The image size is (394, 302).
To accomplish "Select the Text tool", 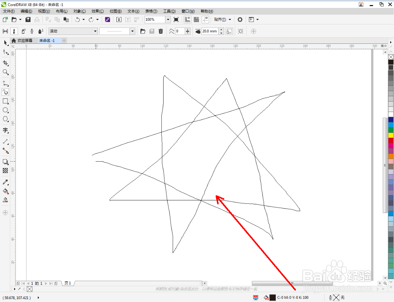I will click(x=5, y=130).
